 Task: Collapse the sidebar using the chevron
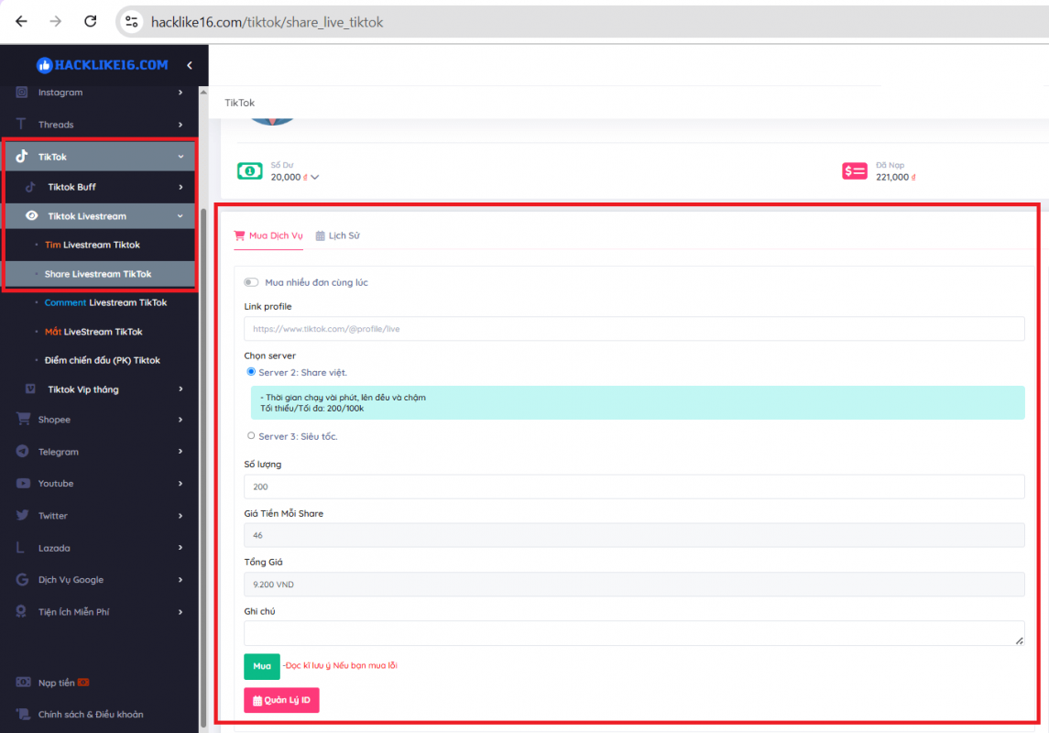(190, 64)
